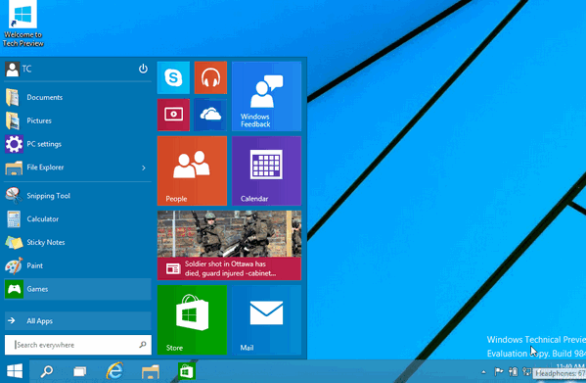Click the TC user name
The width and height of the screenshot is (586, 383).
pyautogui.click(x=26, y=70)
